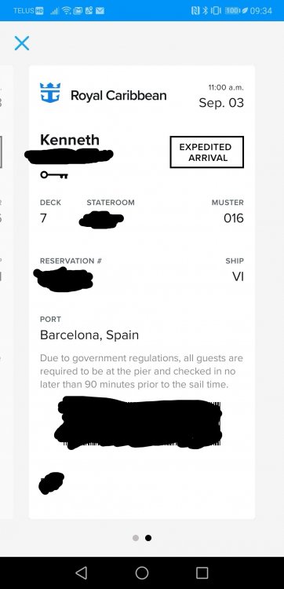Open recent apps with square button
284x589 pixels.
[x=202, y=573]
